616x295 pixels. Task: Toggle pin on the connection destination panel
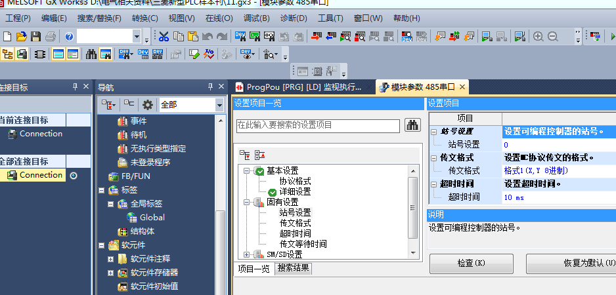(x=74, y=87)
